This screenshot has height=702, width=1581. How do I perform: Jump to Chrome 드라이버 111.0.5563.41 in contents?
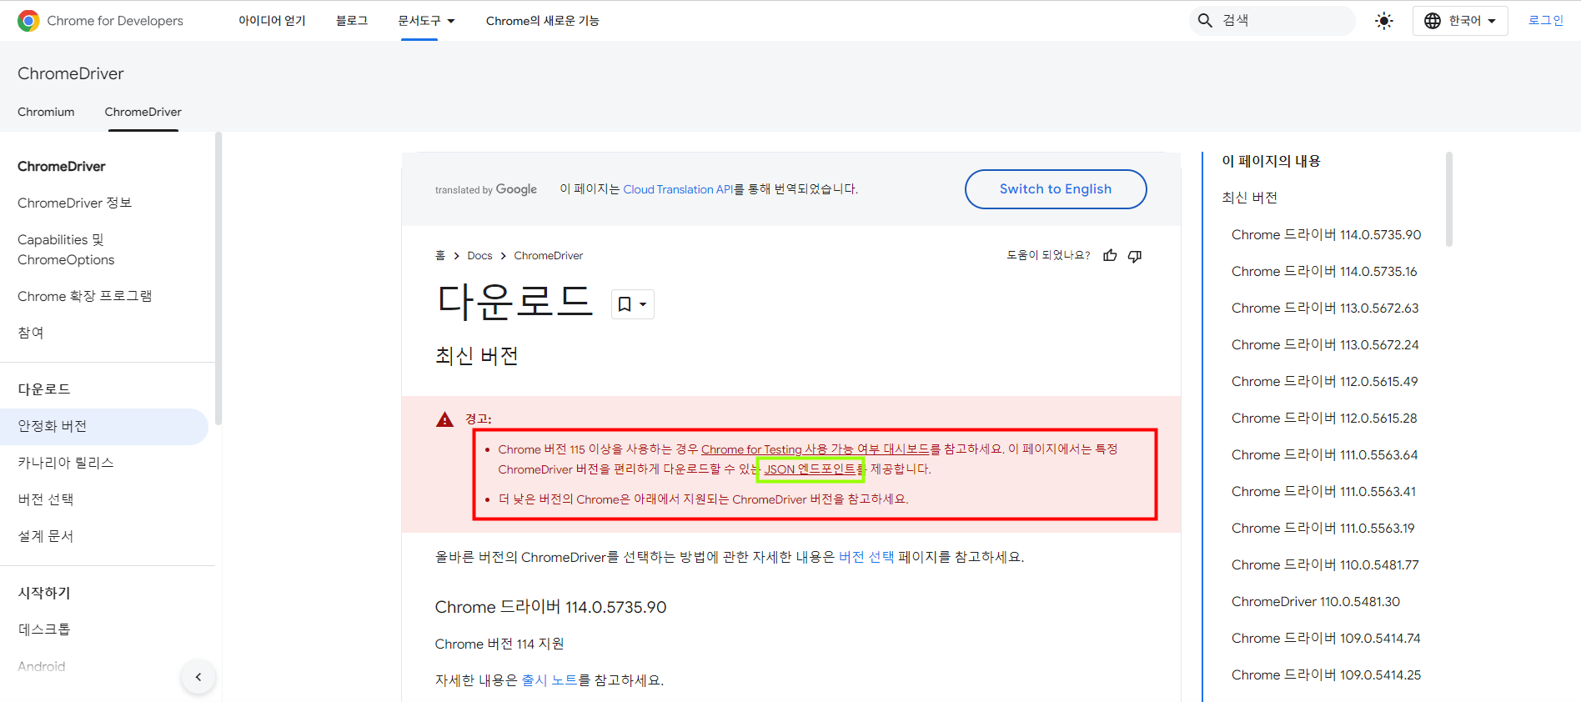tap(1323, 492)
